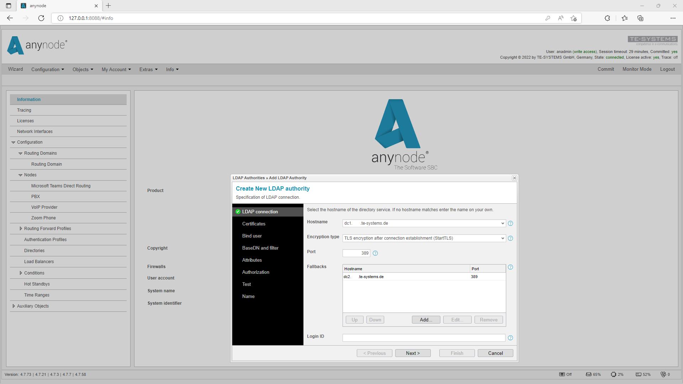683x384 pixels.
Task: Click the Login ID input field
Action: tap(423, 338)
